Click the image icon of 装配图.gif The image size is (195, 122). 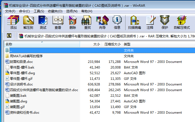coord(7,107)
